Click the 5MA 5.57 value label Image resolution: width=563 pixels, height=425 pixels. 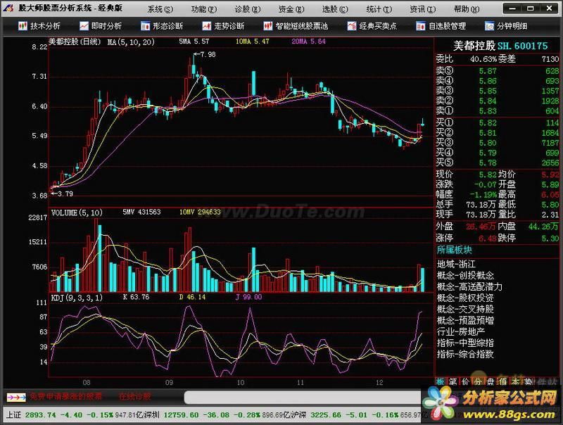pos(194,42)
